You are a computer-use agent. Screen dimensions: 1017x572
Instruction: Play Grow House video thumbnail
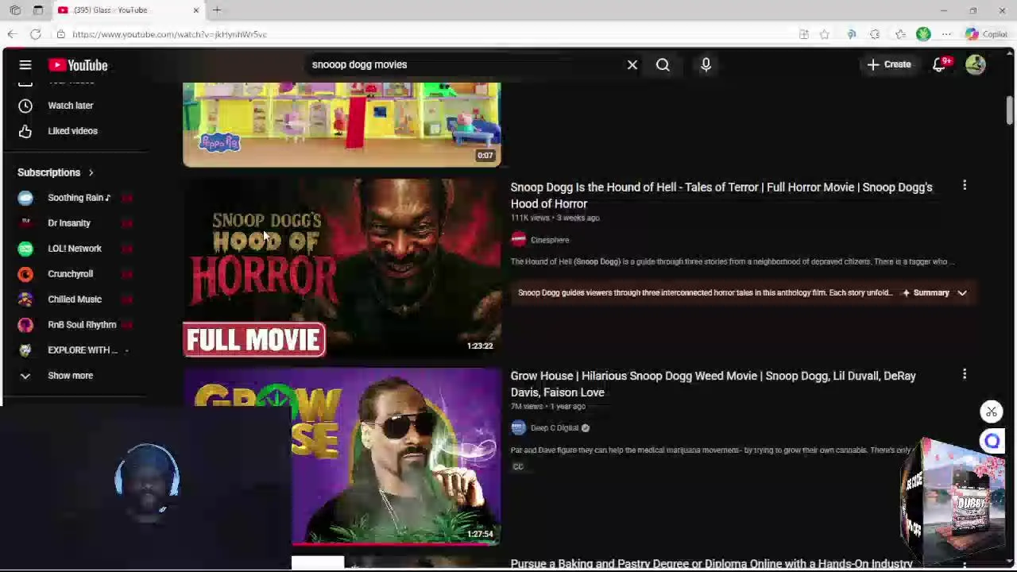coord(396,456)
